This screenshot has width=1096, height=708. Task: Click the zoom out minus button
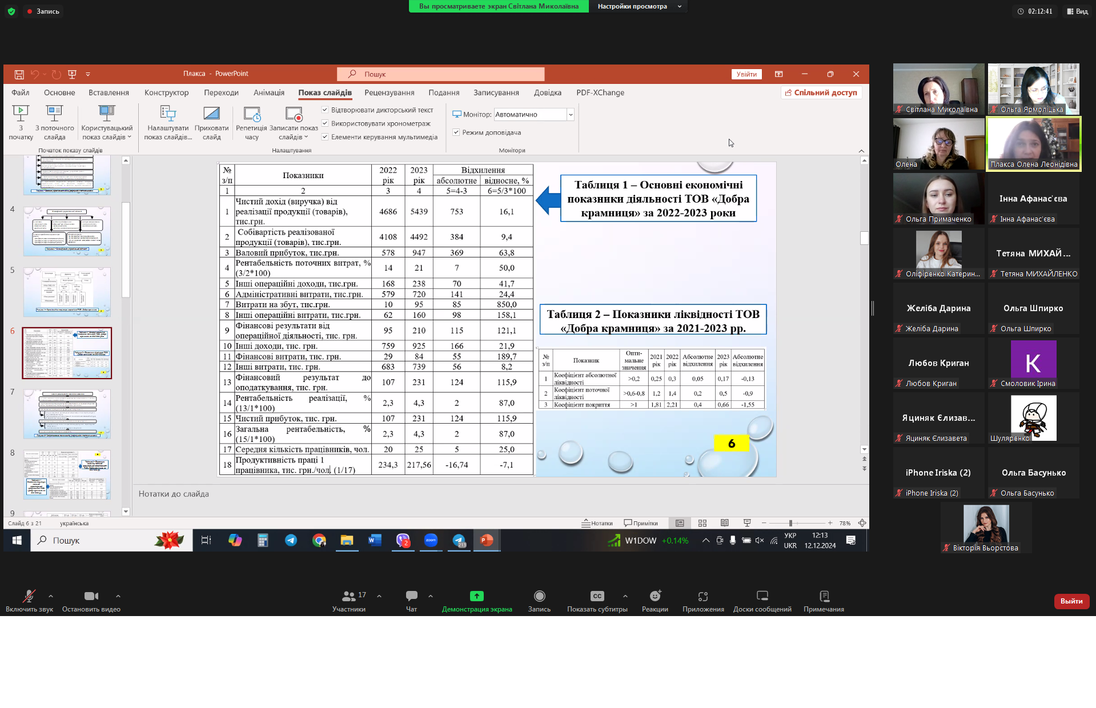point(764,523)
